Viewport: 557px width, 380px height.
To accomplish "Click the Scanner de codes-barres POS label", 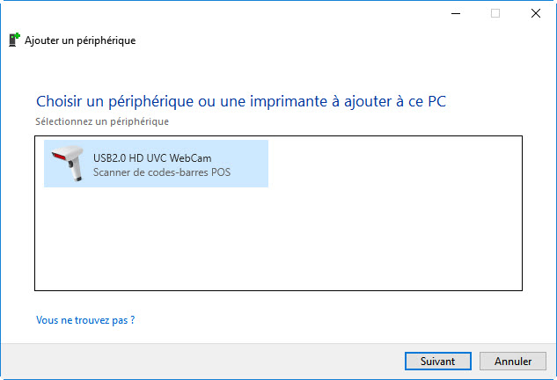I will point(162,172).
